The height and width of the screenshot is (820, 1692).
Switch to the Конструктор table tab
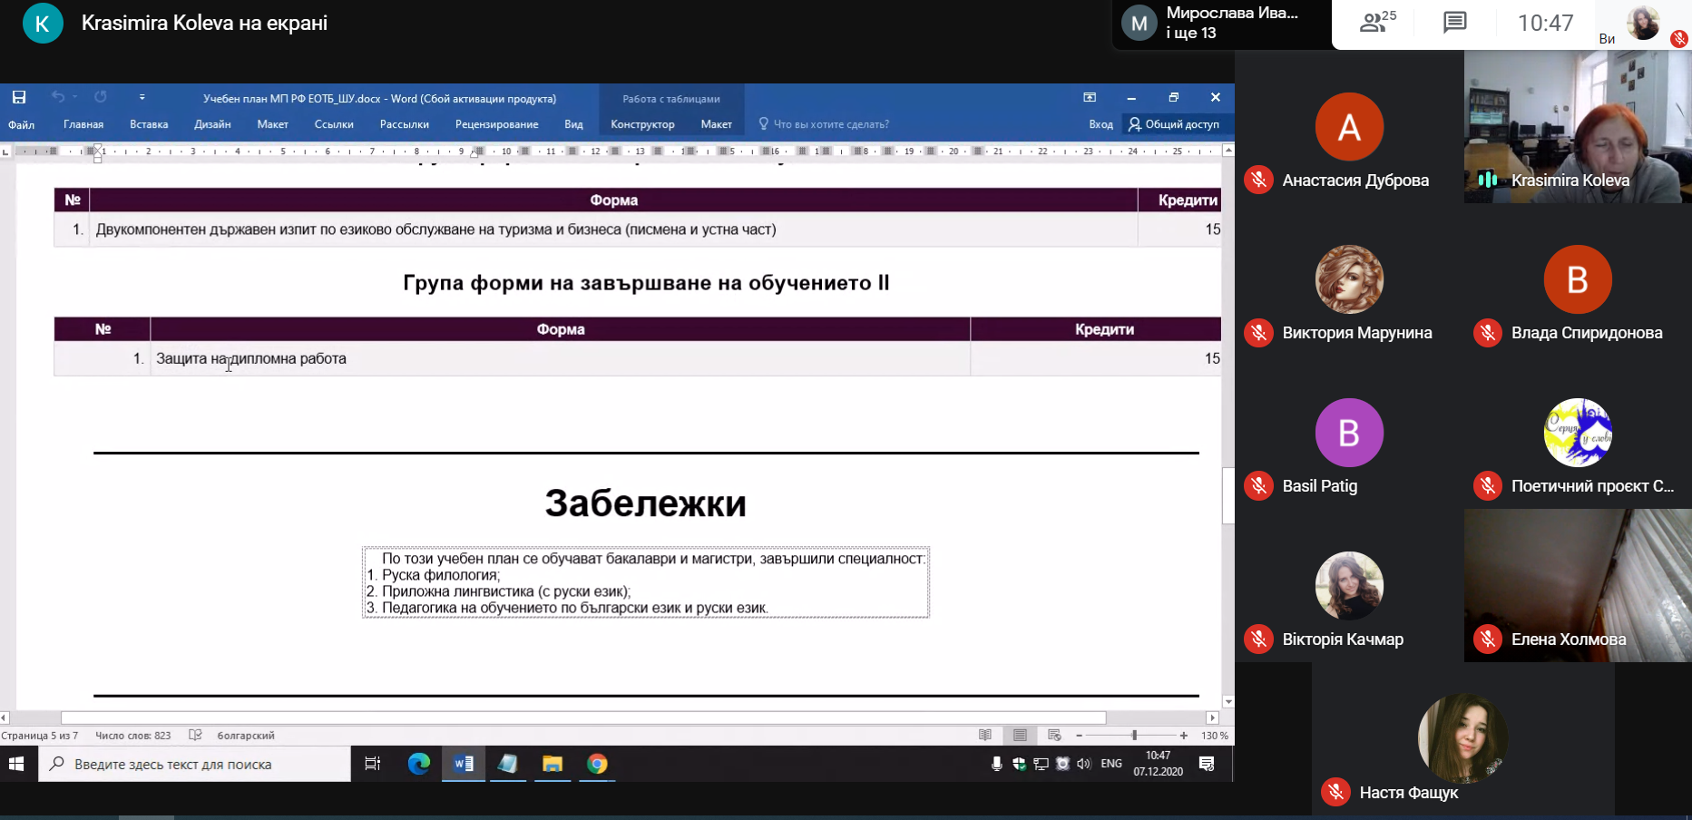pos(642,124)
